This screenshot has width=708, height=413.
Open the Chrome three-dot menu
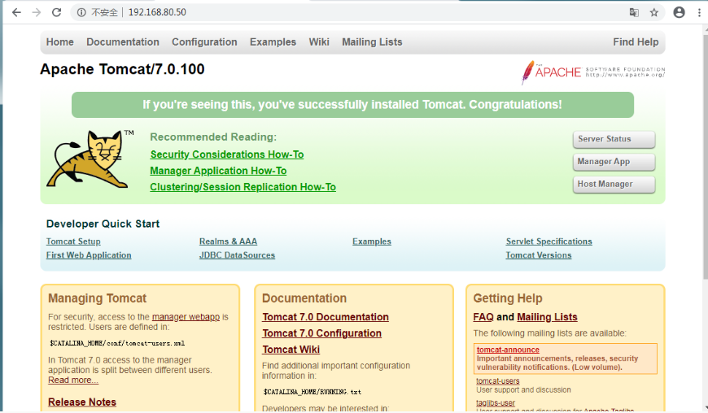click(698, 12)
